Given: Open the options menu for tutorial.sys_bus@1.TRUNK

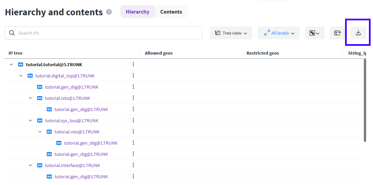Looking at the screenshot, I should (x=133, y=121).
